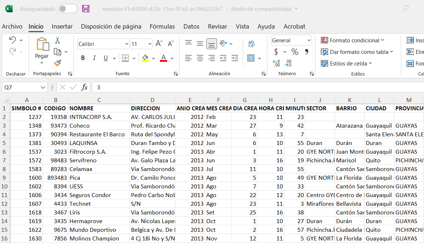Toggle bold formatting
The height and width of the screenshot is (243, 424).
83,58
